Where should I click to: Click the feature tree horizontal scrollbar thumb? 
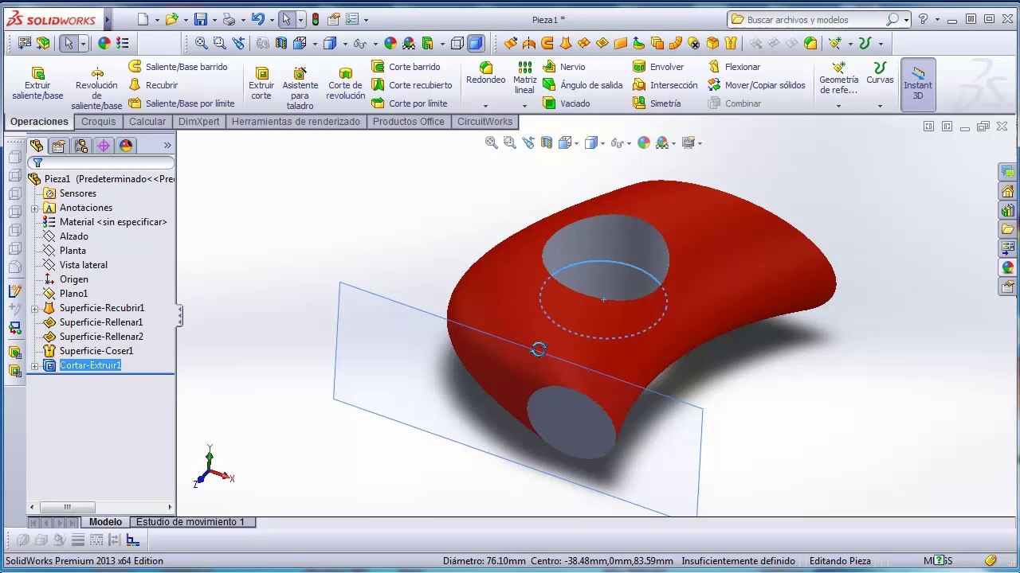(68, 507)
